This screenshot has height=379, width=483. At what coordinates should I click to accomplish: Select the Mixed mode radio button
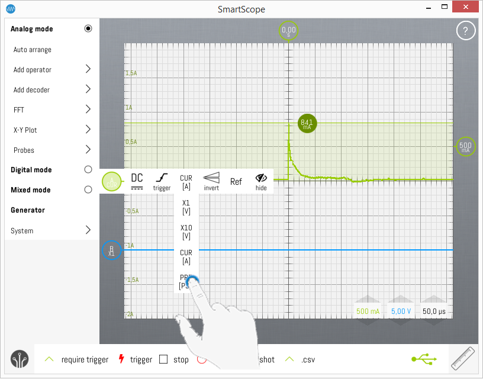(88, 190)
